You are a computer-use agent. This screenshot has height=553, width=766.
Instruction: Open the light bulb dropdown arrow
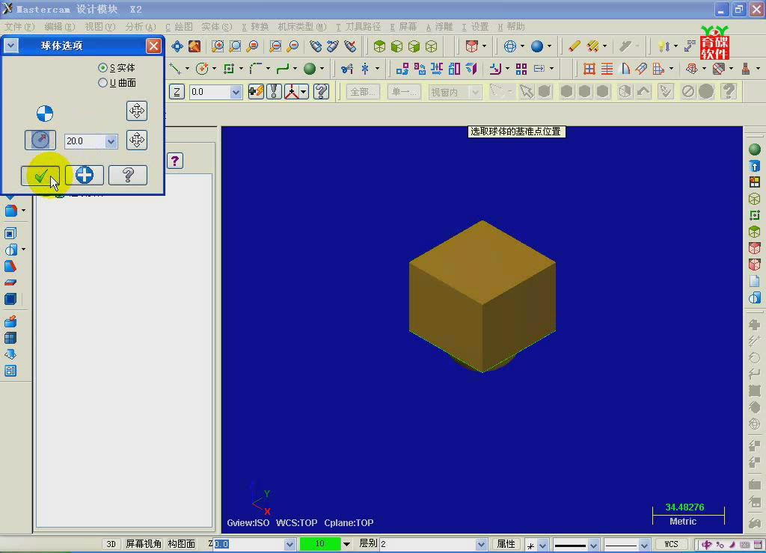point(675,46)
